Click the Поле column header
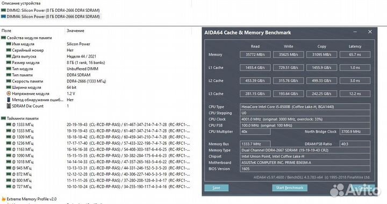This screenshot has height=204, width=387. pyautogui.click(x=6, y=31)
